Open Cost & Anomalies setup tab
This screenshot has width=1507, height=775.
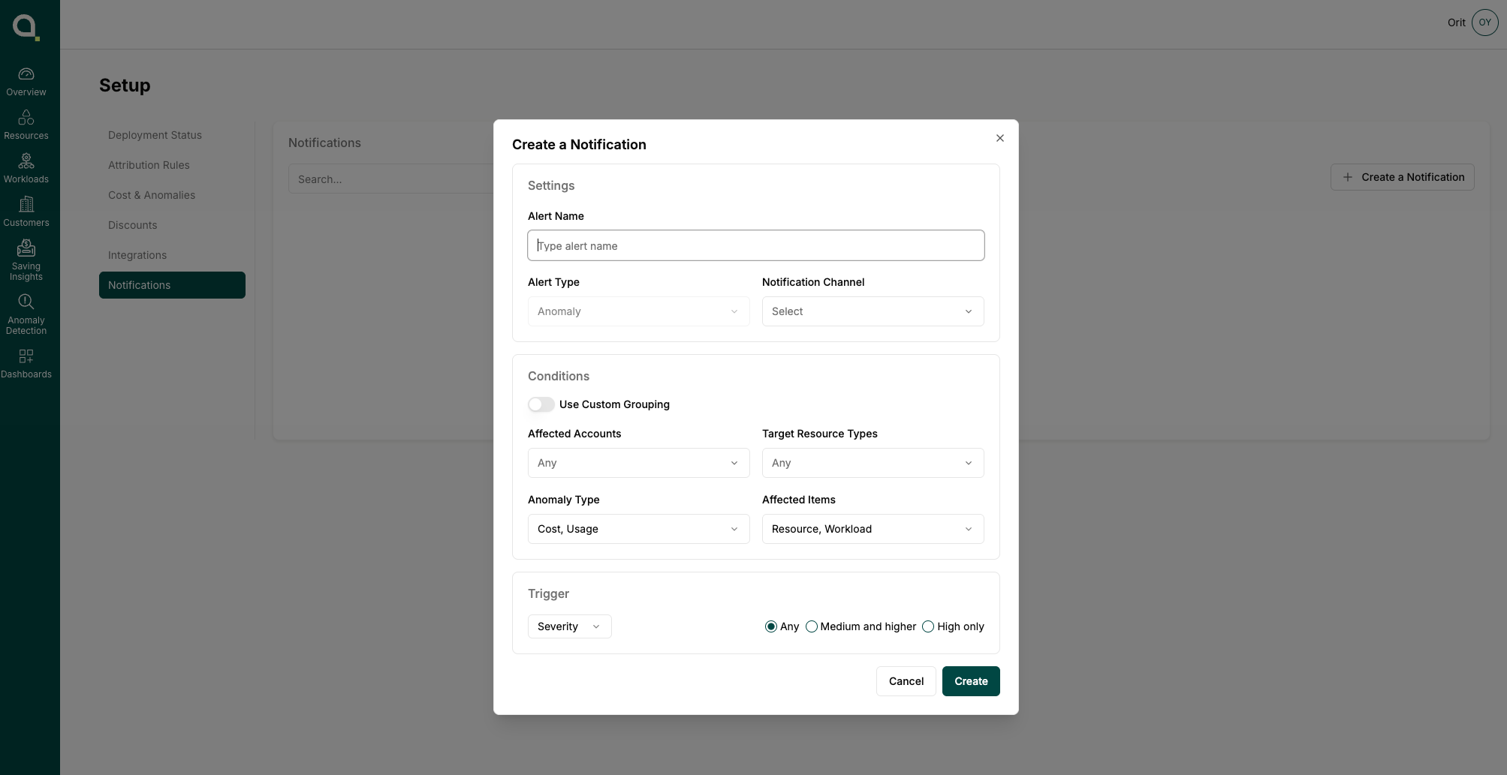[172, 195]
